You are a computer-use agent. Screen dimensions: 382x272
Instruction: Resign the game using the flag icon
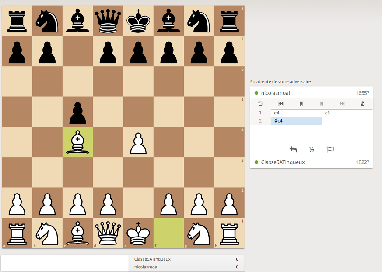(x=330, y=149)
